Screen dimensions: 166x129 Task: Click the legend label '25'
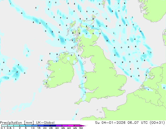pyautogui.click(x=51, y=128)
